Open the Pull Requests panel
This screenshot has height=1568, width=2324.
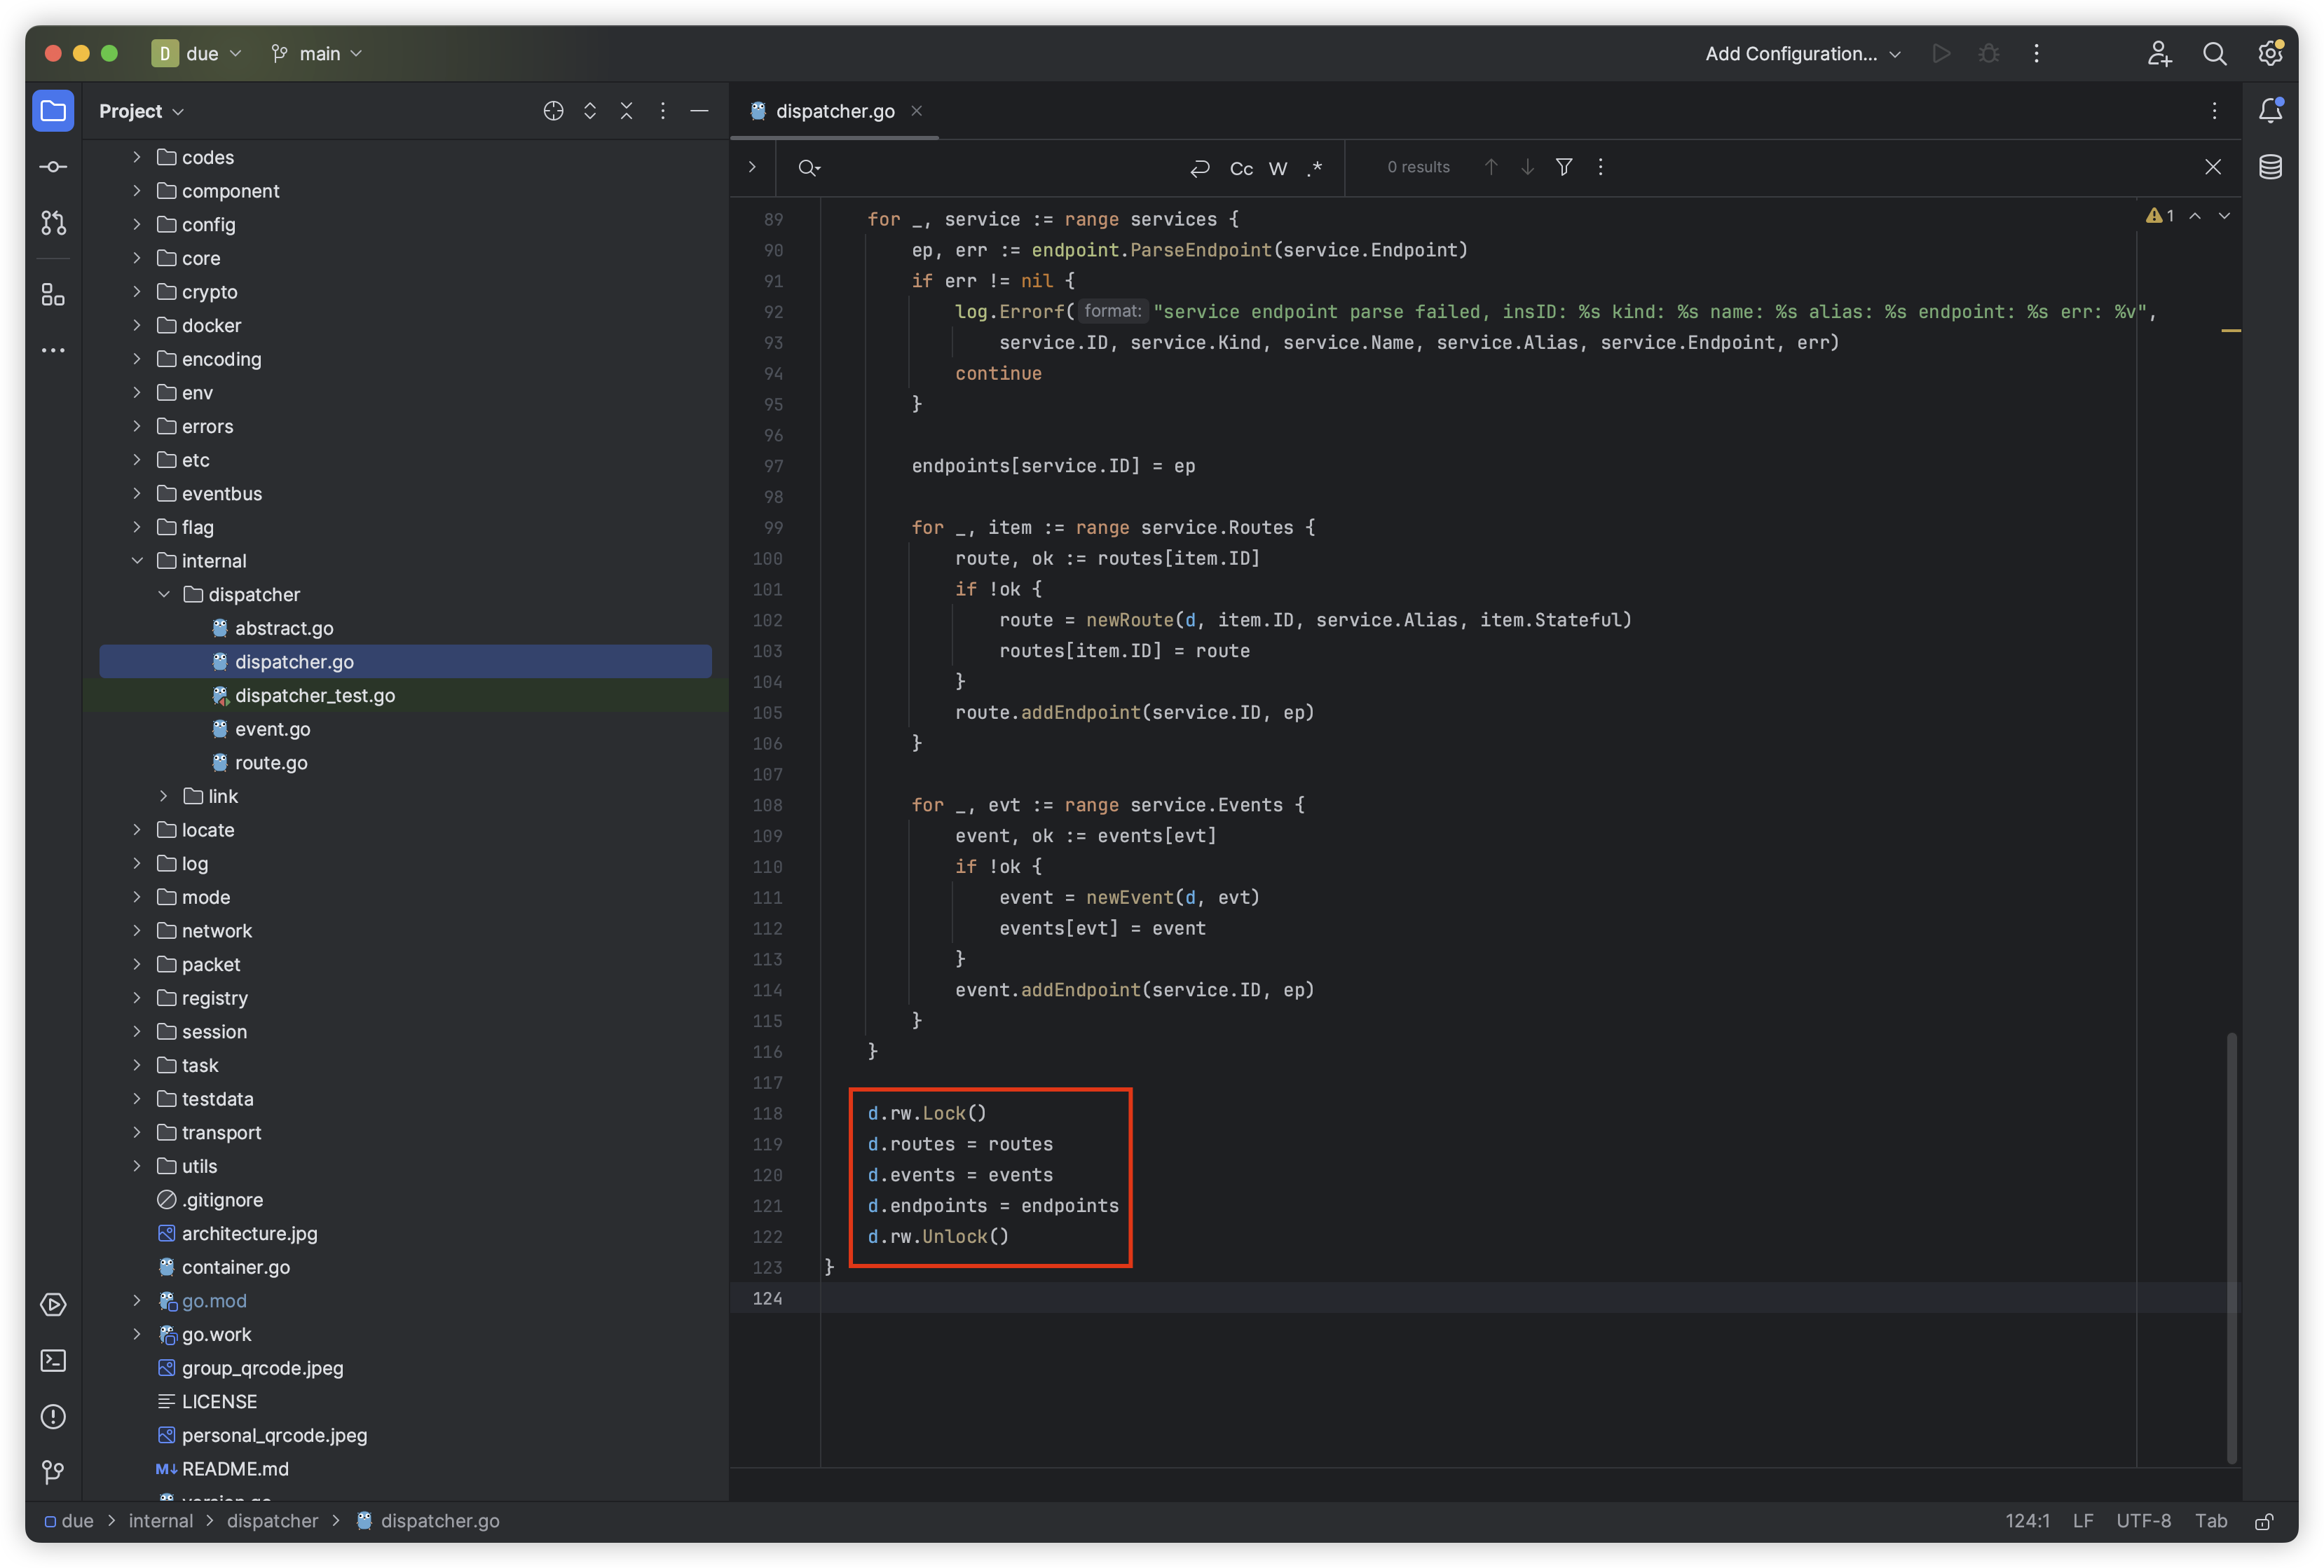[x=52, y=223]
